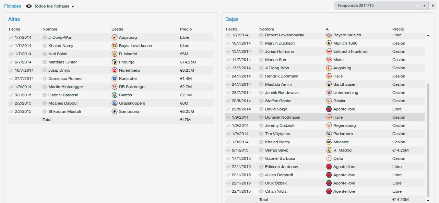Click the Bayern Múnich club badge
The height and width of the screenshot is (203, 439).
click(329, 35)
